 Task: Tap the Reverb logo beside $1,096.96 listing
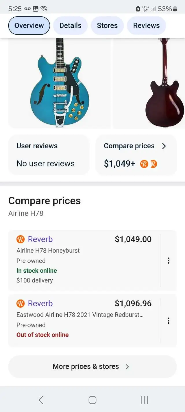pyautogui.click(x=21, y=304)
